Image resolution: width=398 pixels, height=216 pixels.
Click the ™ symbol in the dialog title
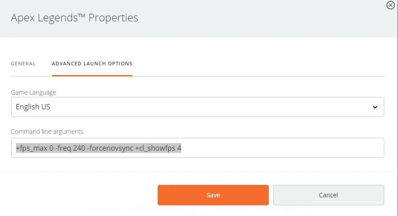click(82, 16)
